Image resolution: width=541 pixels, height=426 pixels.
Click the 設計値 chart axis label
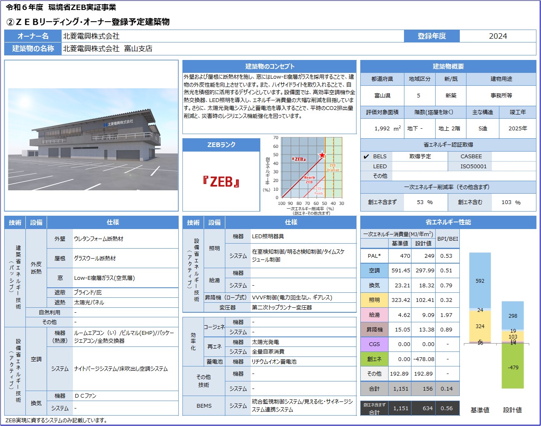point(512,410)
